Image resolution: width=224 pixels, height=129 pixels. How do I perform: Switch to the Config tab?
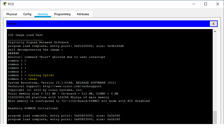[x=27, y=14]
